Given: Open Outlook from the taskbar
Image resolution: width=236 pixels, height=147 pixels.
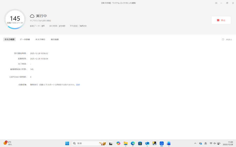Looking at the screenshot, I should pos(147,143).
